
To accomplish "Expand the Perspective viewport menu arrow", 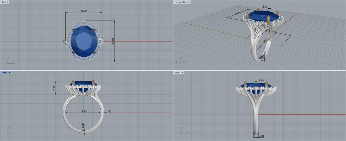I will pyautogui.click(x=189, y=2).
